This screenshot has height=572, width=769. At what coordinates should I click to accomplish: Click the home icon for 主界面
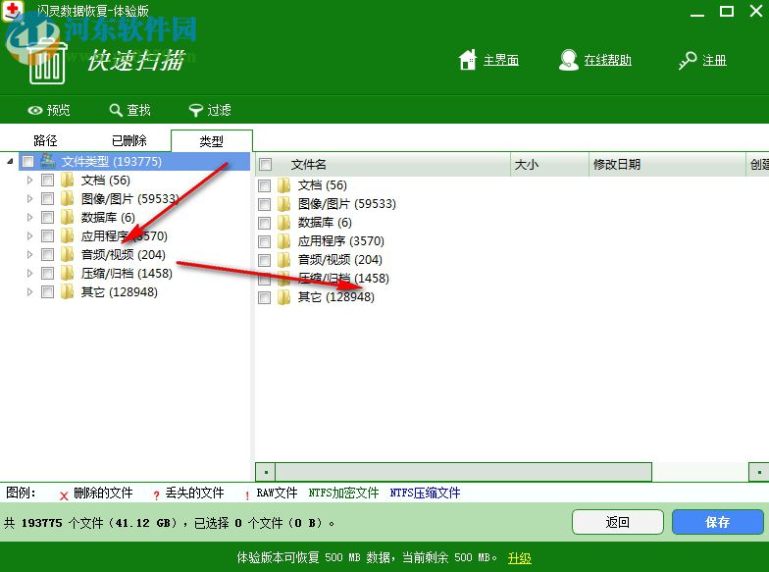467,60
